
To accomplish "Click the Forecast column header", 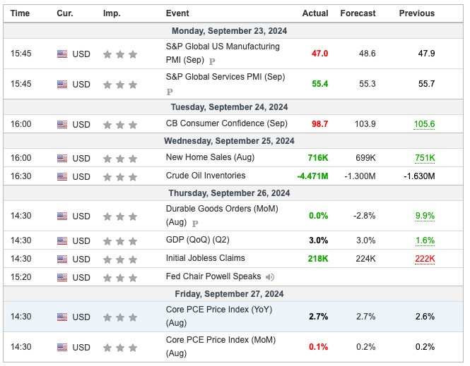I will [358, 13].
